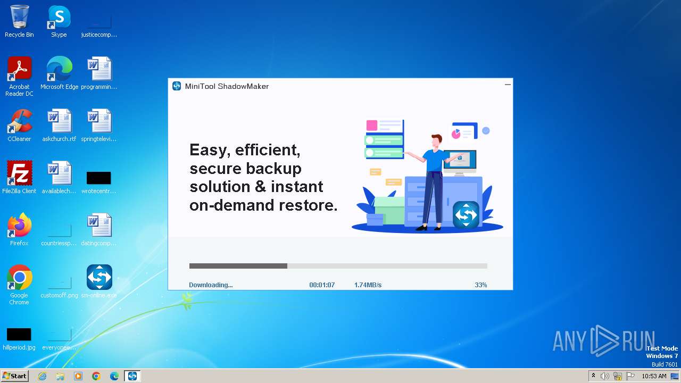Click the Show desktop button

[675, 376]
